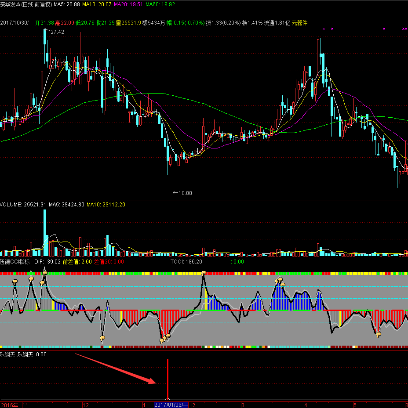Click the highlighted 2017/01/09 date label

[171, 405]
